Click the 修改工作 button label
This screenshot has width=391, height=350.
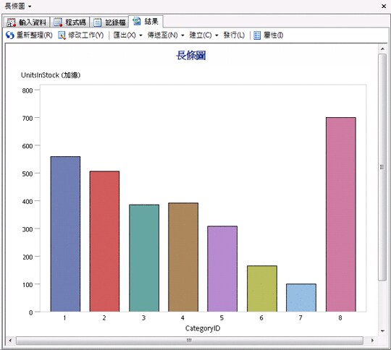pos(85,35)
